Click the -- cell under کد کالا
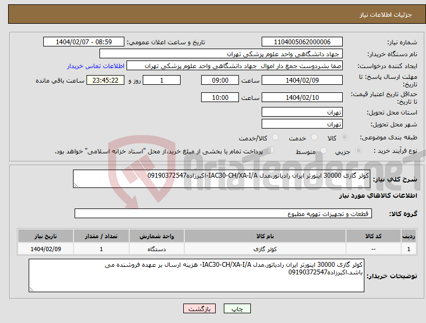 coord(374,249)
